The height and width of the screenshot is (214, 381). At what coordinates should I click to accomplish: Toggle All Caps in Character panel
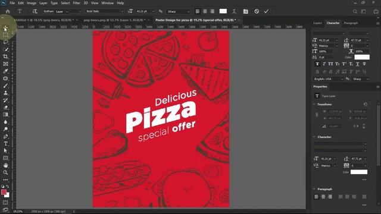[x=331, y=64]
